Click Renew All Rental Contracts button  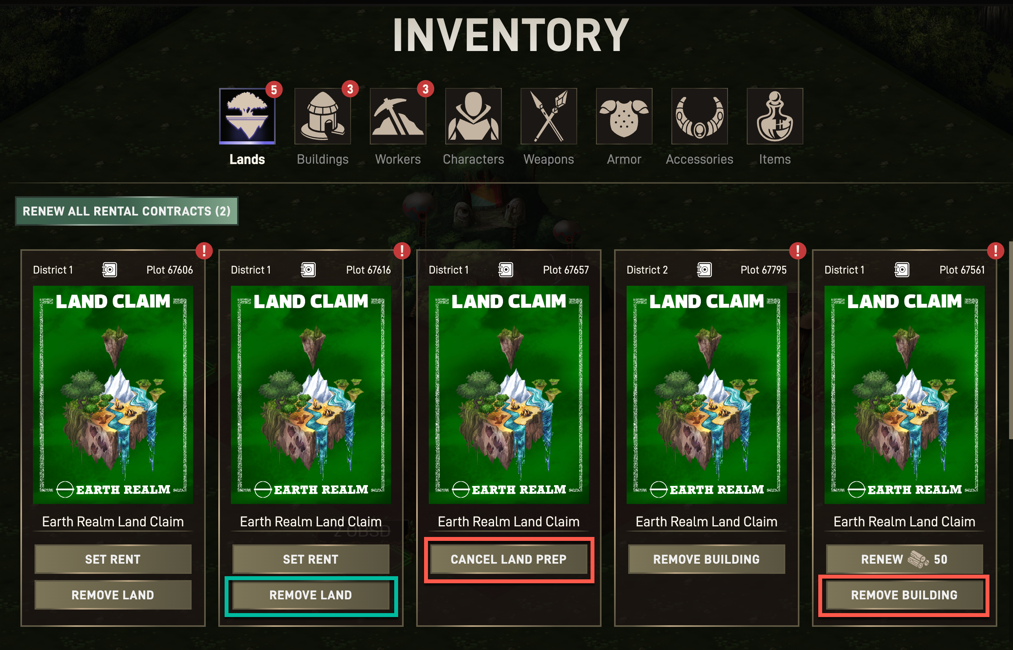tap(126, 211)
